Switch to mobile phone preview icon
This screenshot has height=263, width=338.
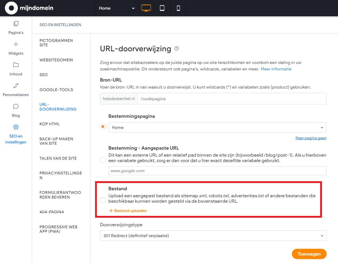point(178,8)
